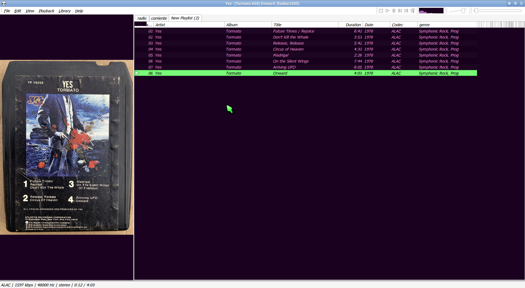Sort by Title column header

point(305,25)
